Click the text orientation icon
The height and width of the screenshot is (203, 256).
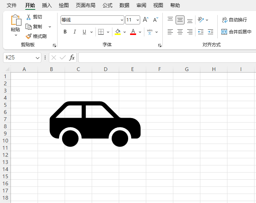pyautogui.click(x=201, y=20)
